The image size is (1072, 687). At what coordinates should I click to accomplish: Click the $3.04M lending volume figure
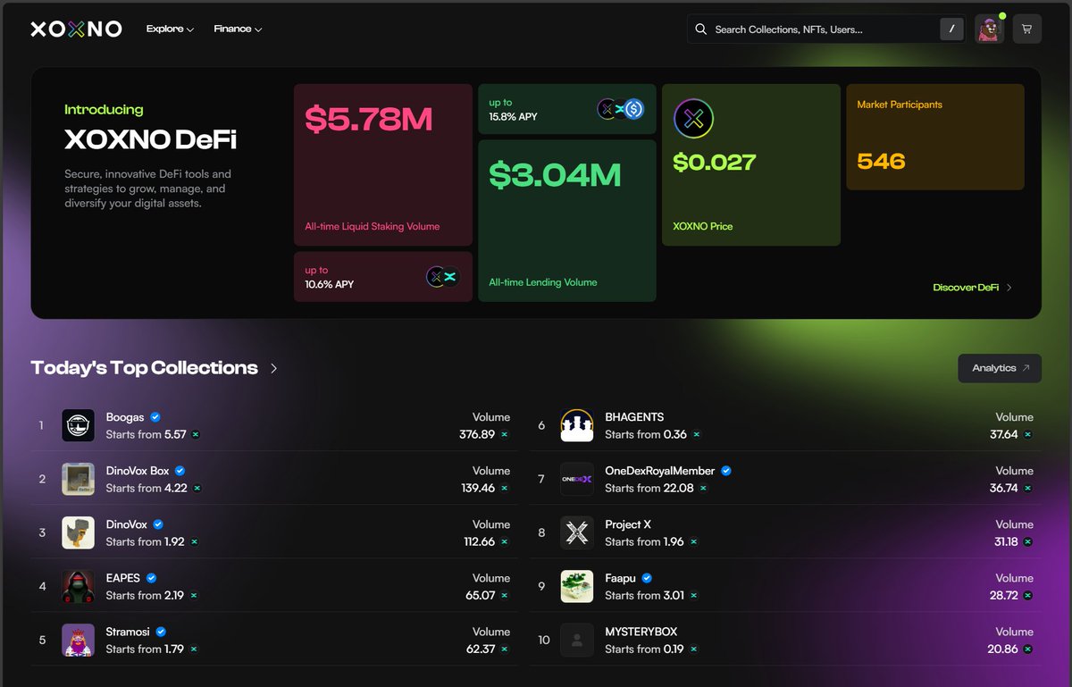pos(557,174)
